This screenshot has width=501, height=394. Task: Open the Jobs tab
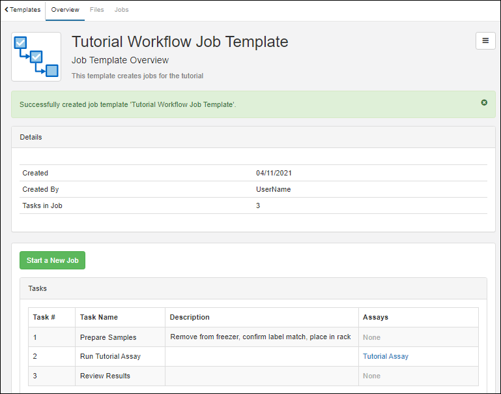click(121, 10)
